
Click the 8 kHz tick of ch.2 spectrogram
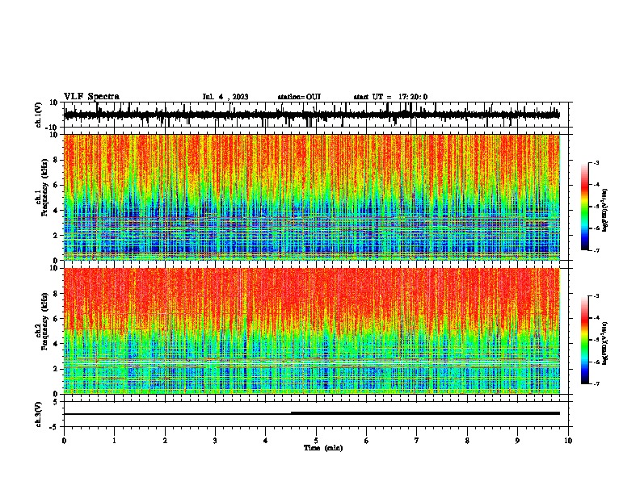click(56, 294)
